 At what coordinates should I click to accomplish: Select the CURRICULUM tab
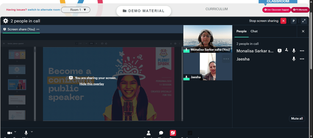pos(217,9)
